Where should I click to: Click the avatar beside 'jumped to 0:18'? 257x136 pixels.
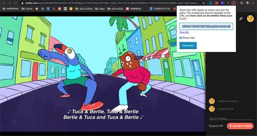pyautogui.click(x=212, y=109)
